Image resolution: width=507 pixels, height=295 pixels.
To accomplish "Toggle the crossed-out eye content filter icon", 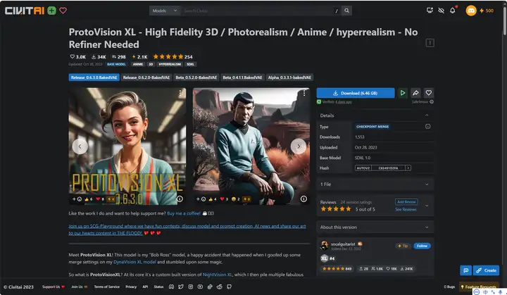I will coord(441,11).
